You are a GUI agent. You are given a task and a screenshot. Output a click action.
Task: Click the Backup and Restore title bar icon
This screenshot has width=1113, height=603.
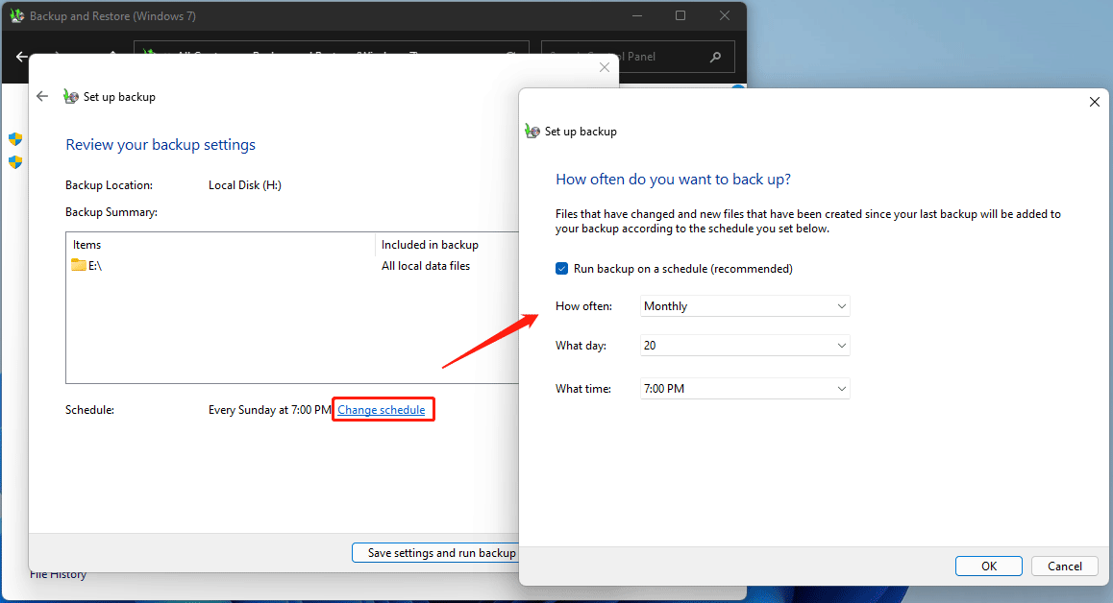tap(16, 15)
